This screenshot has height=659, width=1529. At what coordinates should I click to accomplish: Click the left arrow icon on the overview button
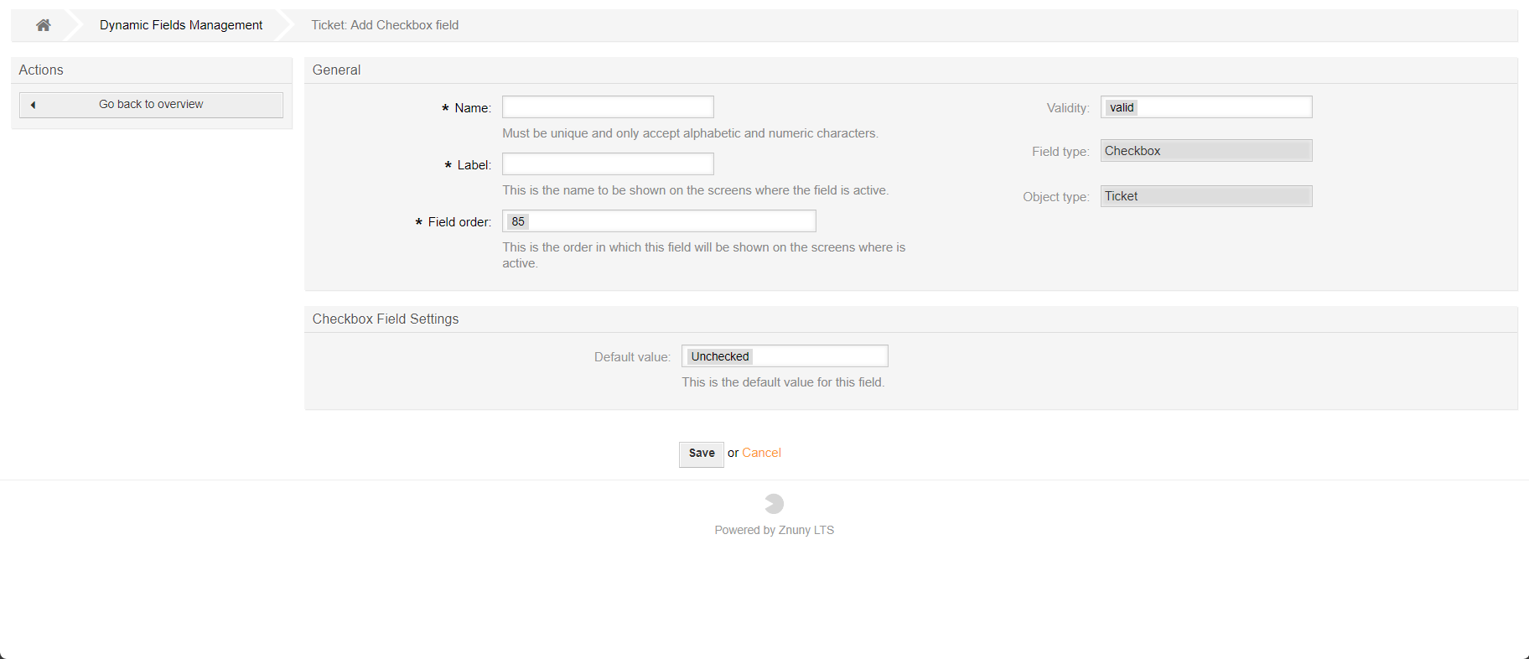33,104
